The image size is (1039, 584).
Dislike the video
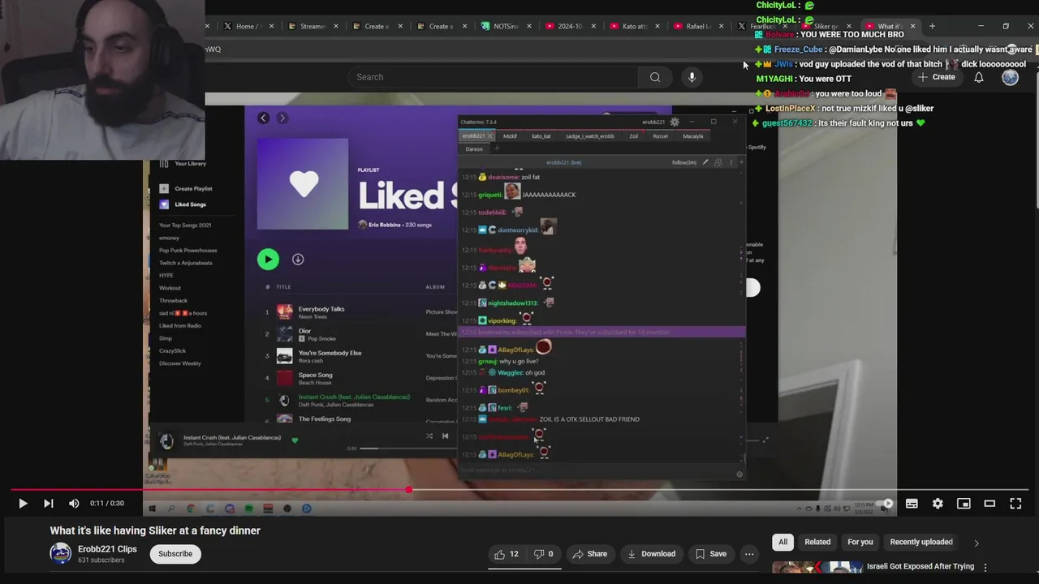coord(543,554)
